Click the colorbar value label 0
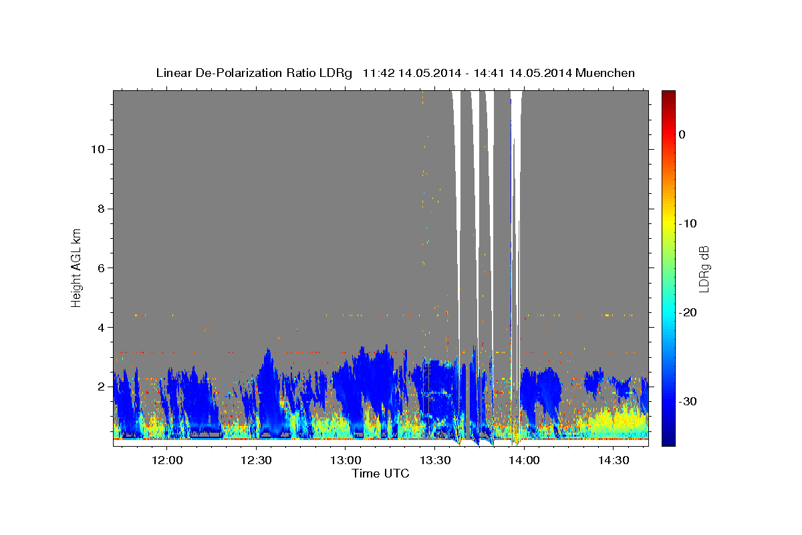Image resolution: width=802 pixels, height=535 pixels. click(682, 134)
